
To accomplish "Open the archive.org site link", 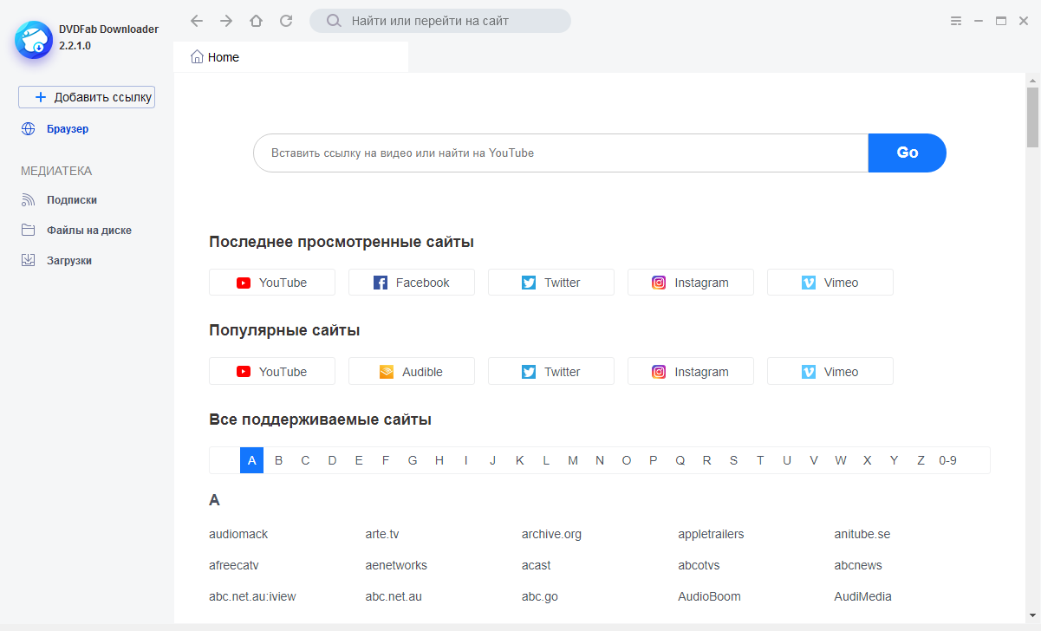I will [551, 534].
